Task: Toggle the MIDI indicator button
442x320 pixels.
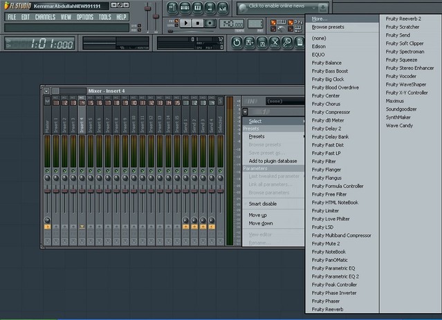Action: pos(139,30)
